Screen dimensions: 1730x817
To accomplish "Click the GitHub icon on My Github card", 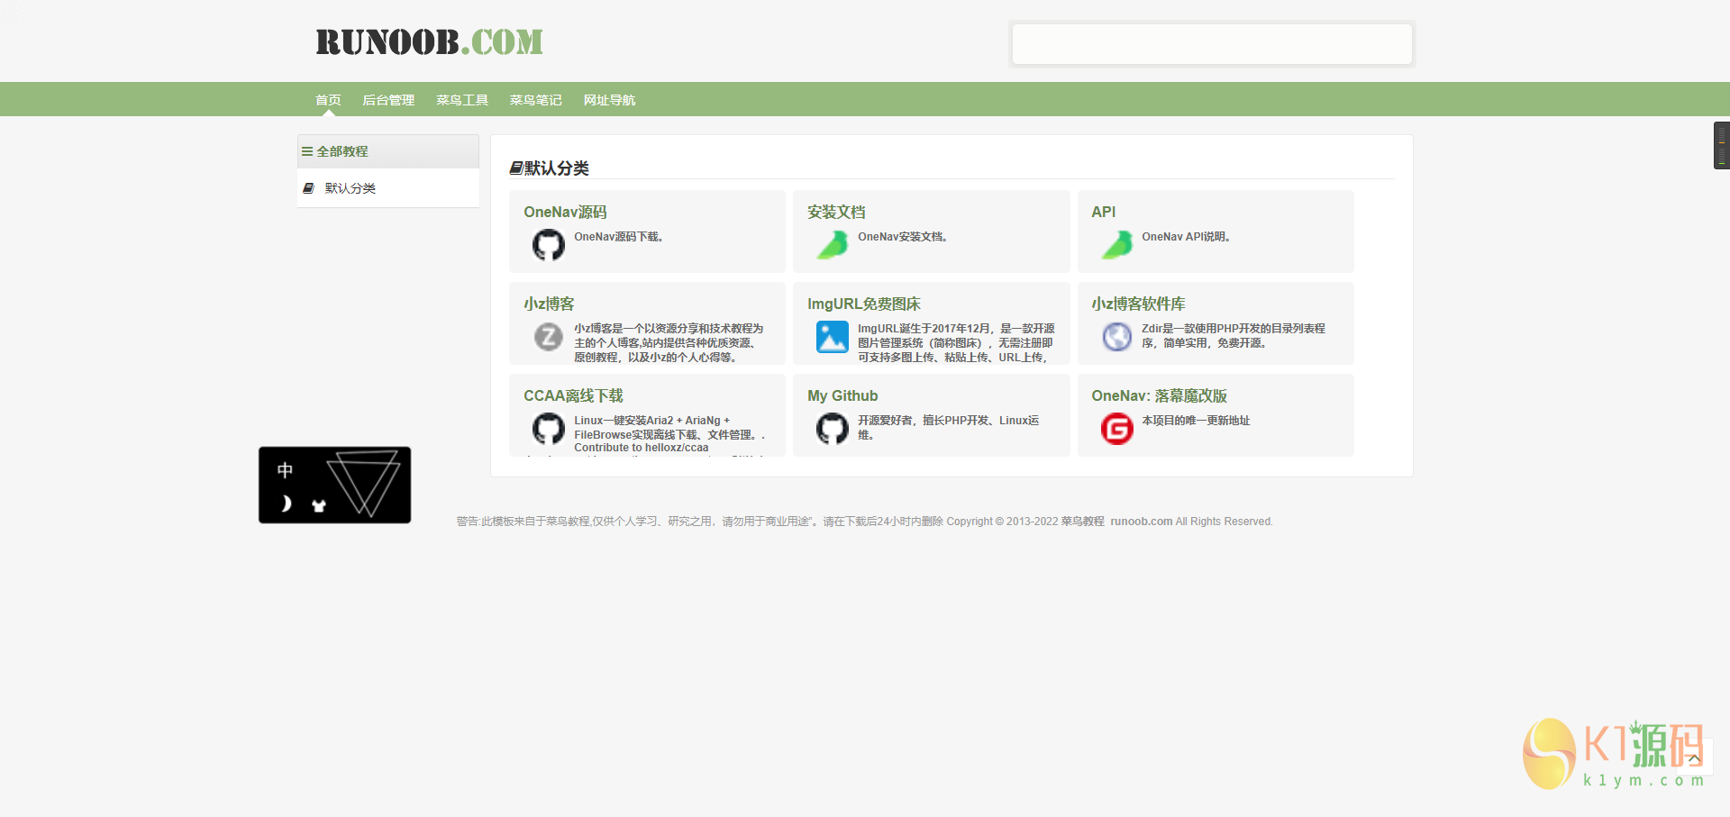I will pos(833,429).
